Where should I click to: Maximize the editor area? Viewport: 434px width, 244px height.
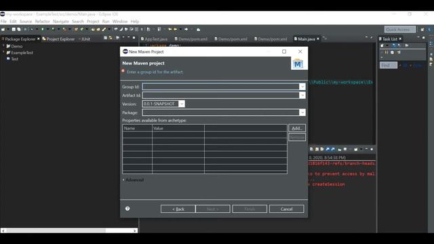point(372,37)
